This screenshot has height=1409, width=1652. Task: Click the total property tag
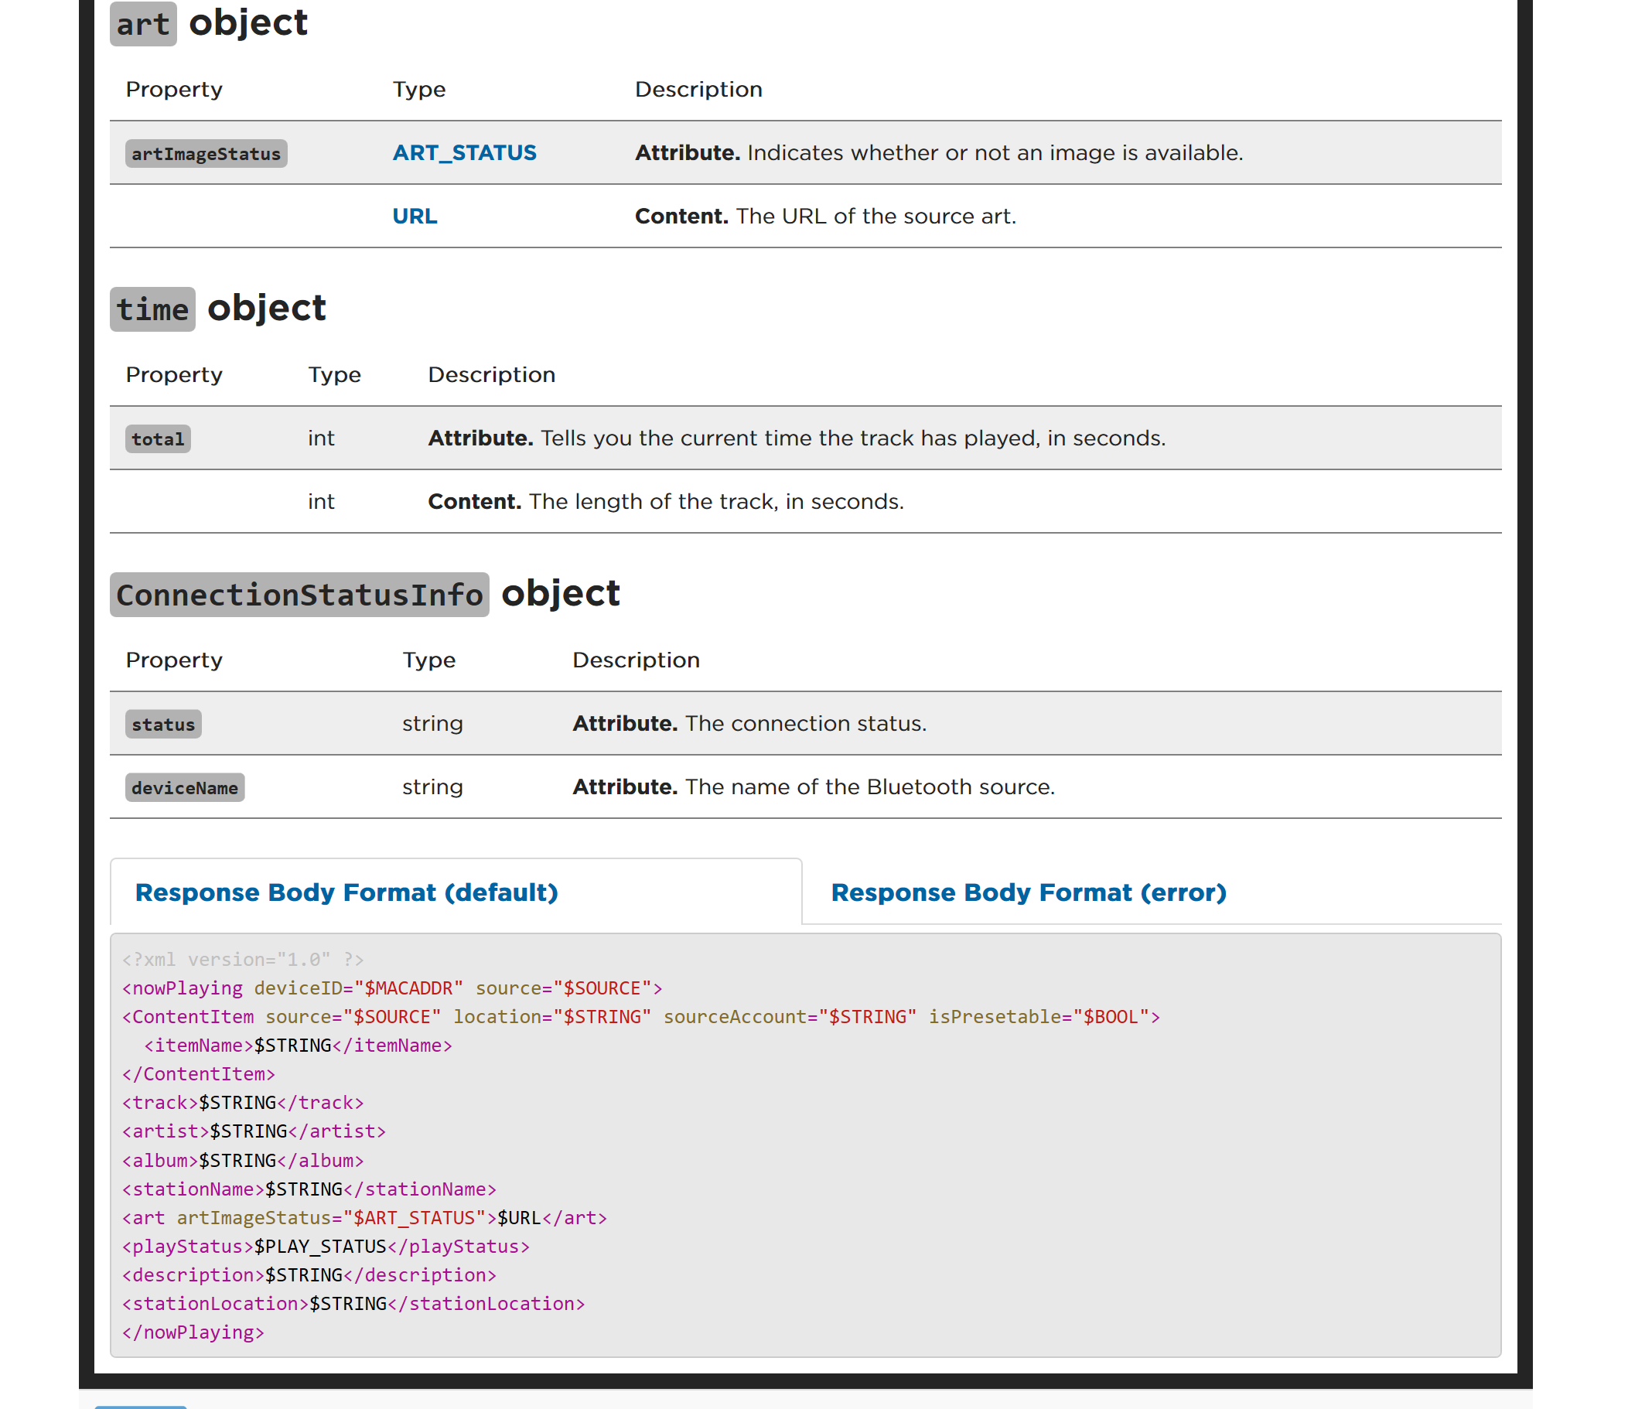[x=158, y=439]
